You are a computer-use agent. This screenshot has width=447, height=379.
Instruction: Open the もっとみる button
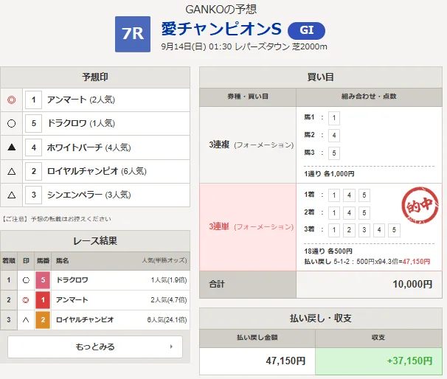pos(95,346)
